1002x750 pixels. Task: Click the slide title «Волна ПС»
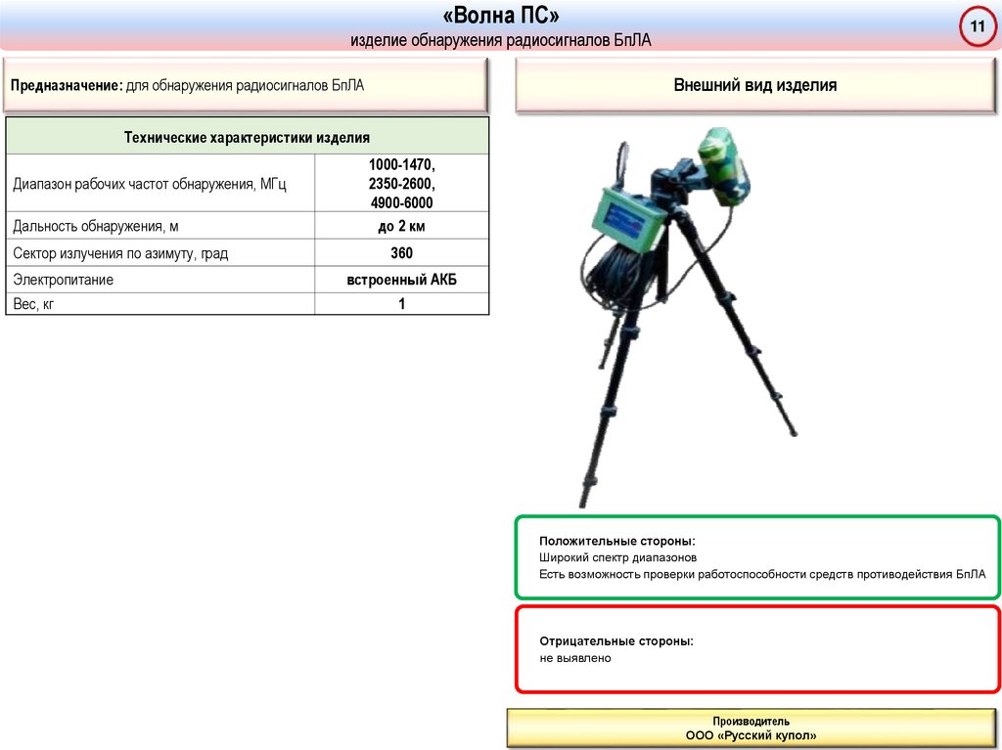click(x=500, y=16)
